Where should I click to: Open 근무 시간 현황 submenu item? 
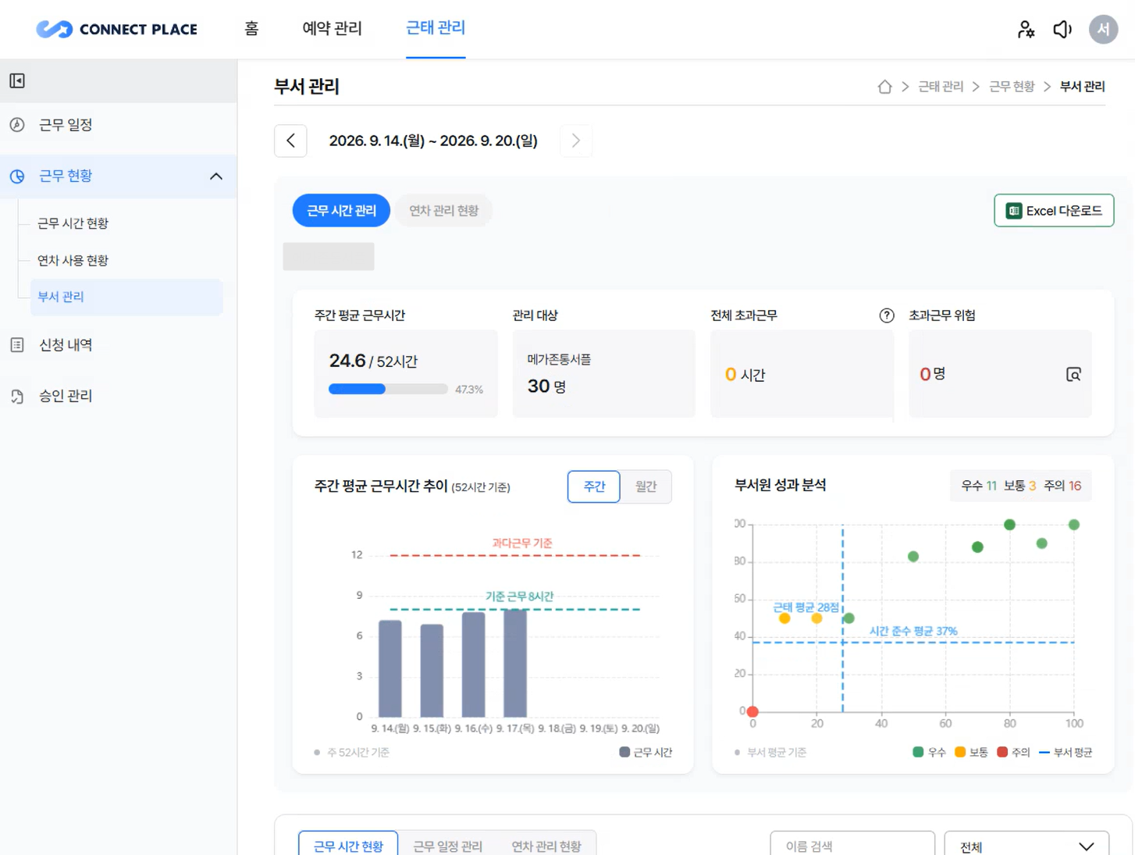(x=73, y=223)
